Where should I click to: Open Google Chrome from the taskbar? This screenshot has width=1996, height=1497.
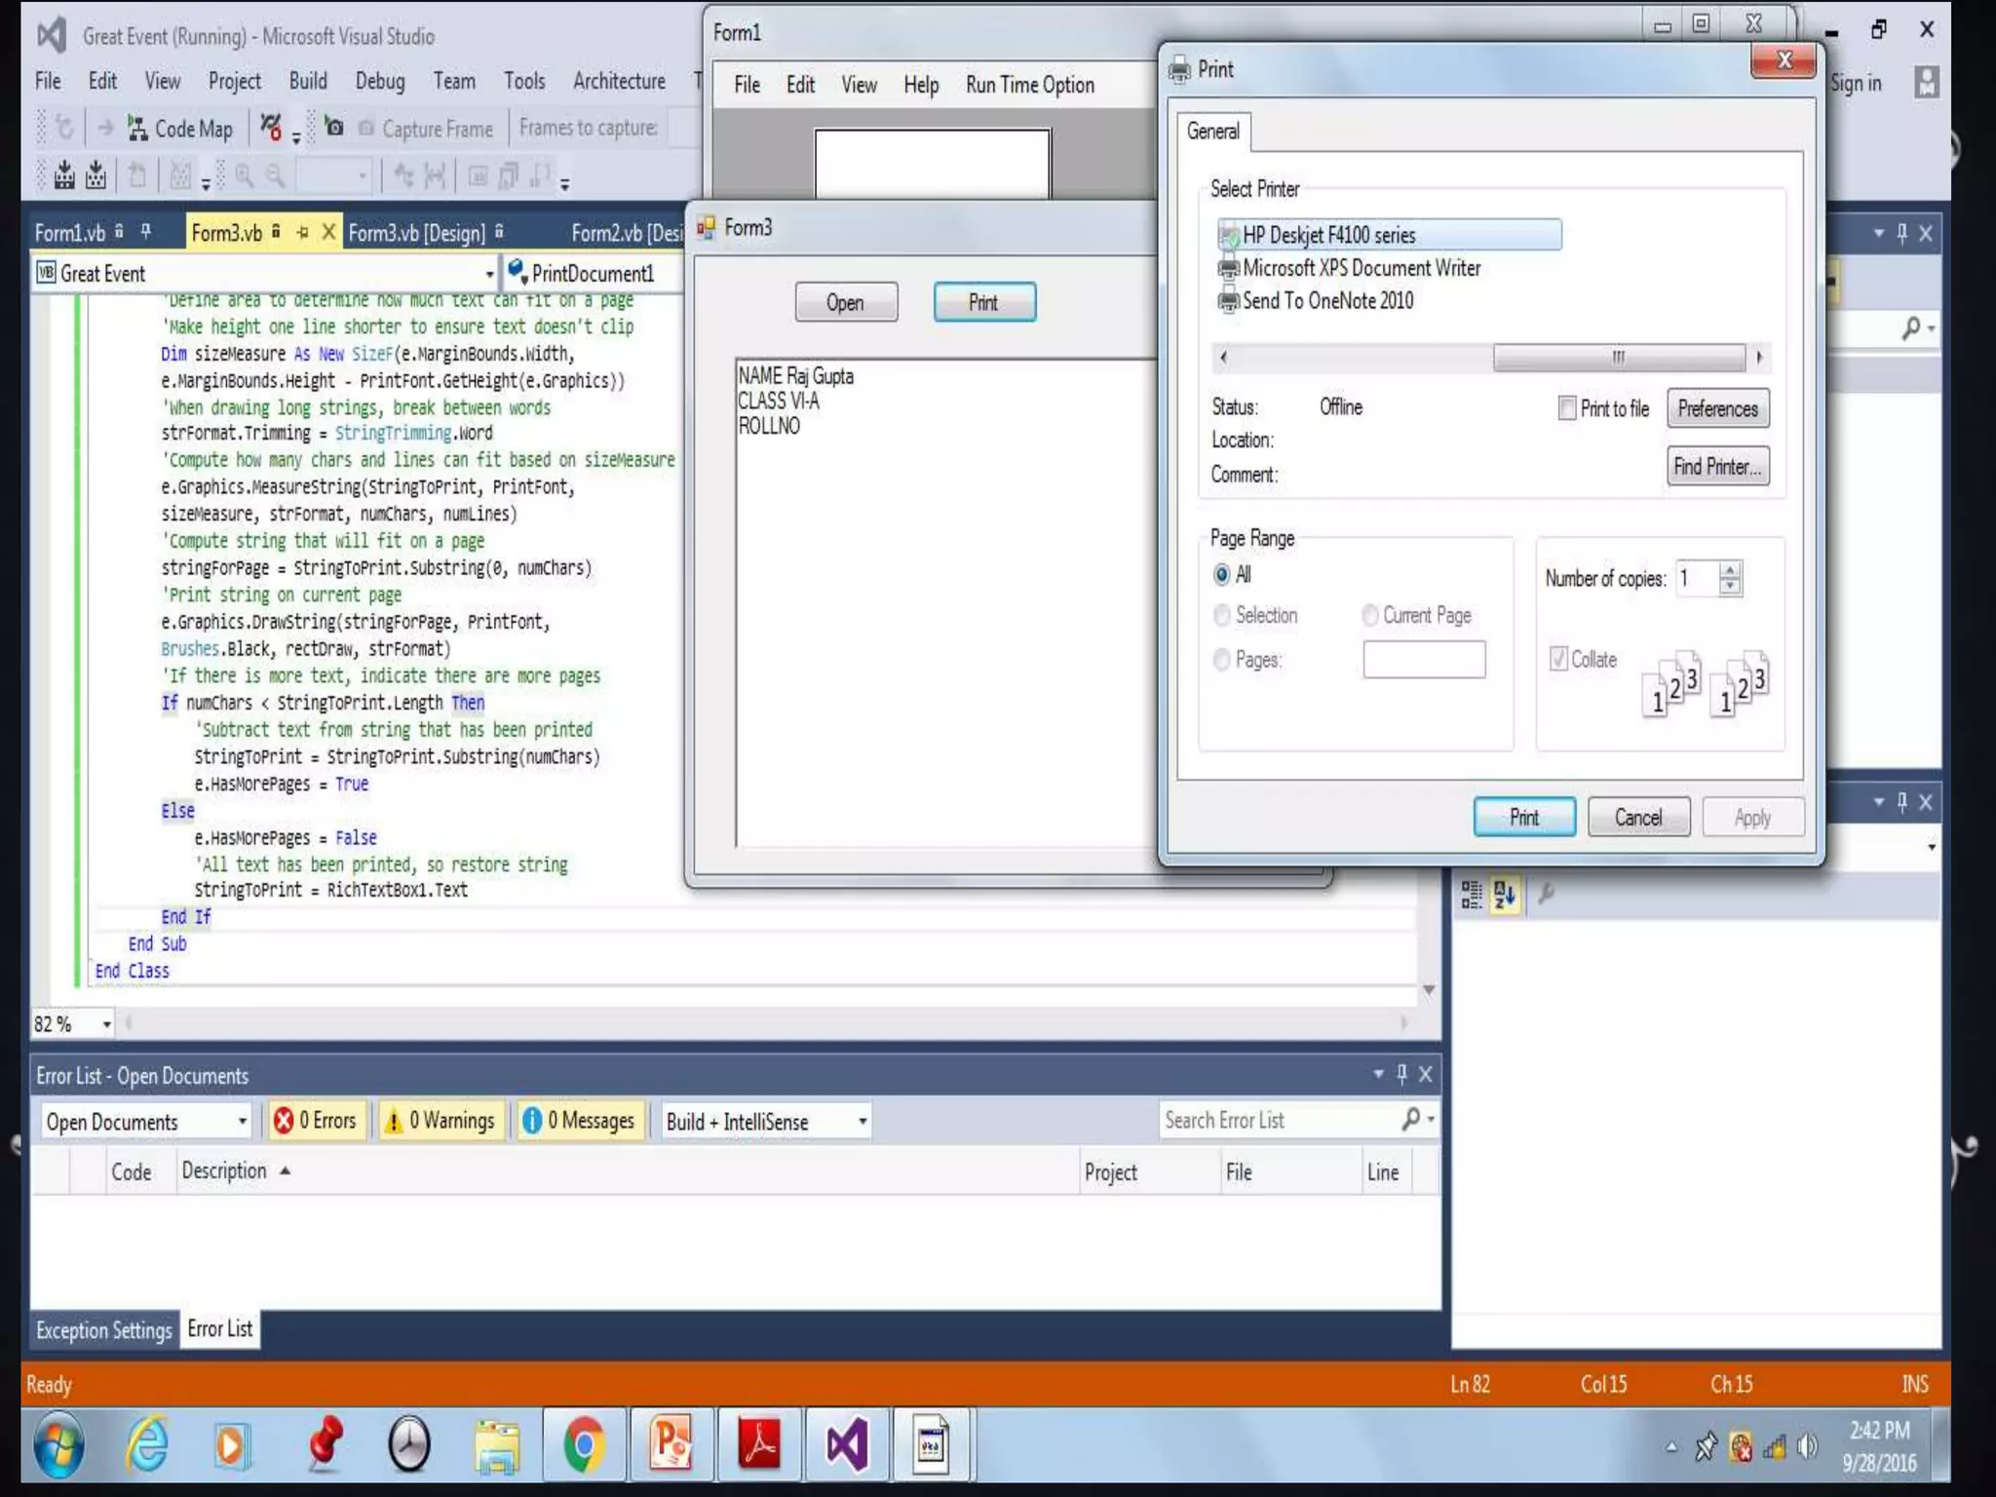point(583,1445)
